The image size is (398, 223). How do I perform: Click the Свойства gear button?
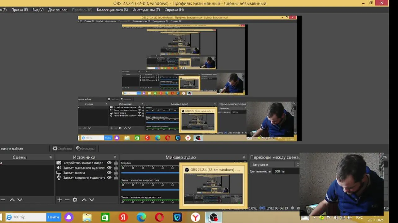(x=62, y=149)
